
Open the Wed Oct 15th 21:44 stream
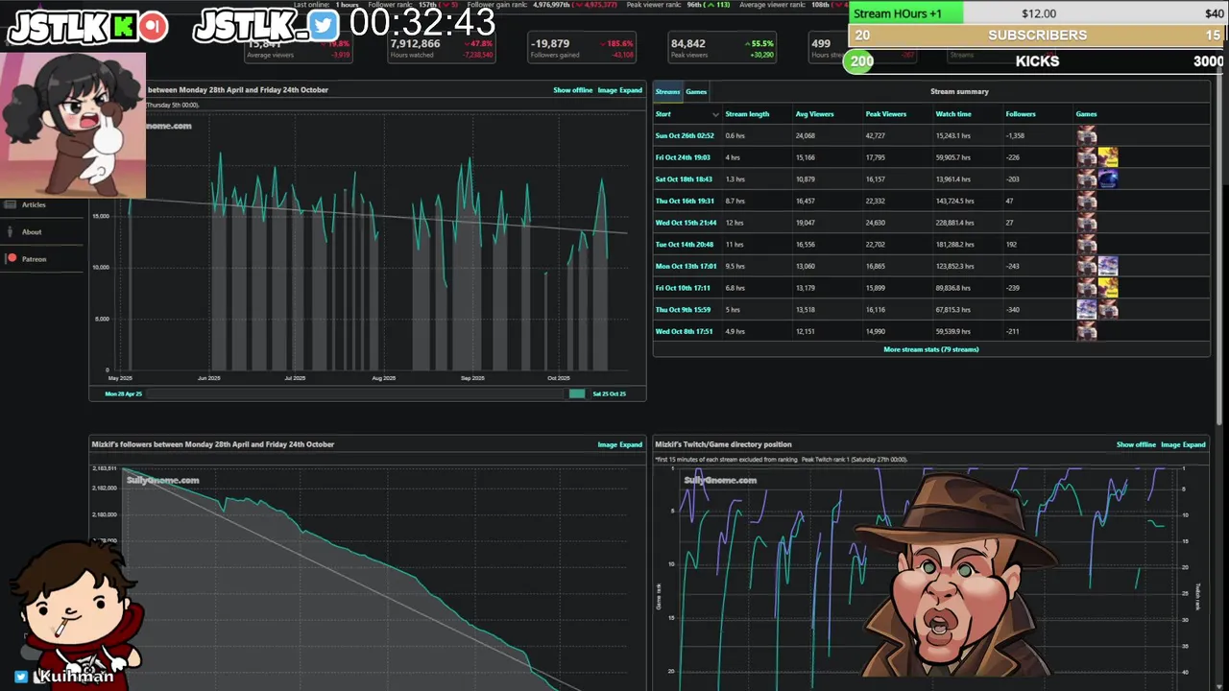point(686,223)
